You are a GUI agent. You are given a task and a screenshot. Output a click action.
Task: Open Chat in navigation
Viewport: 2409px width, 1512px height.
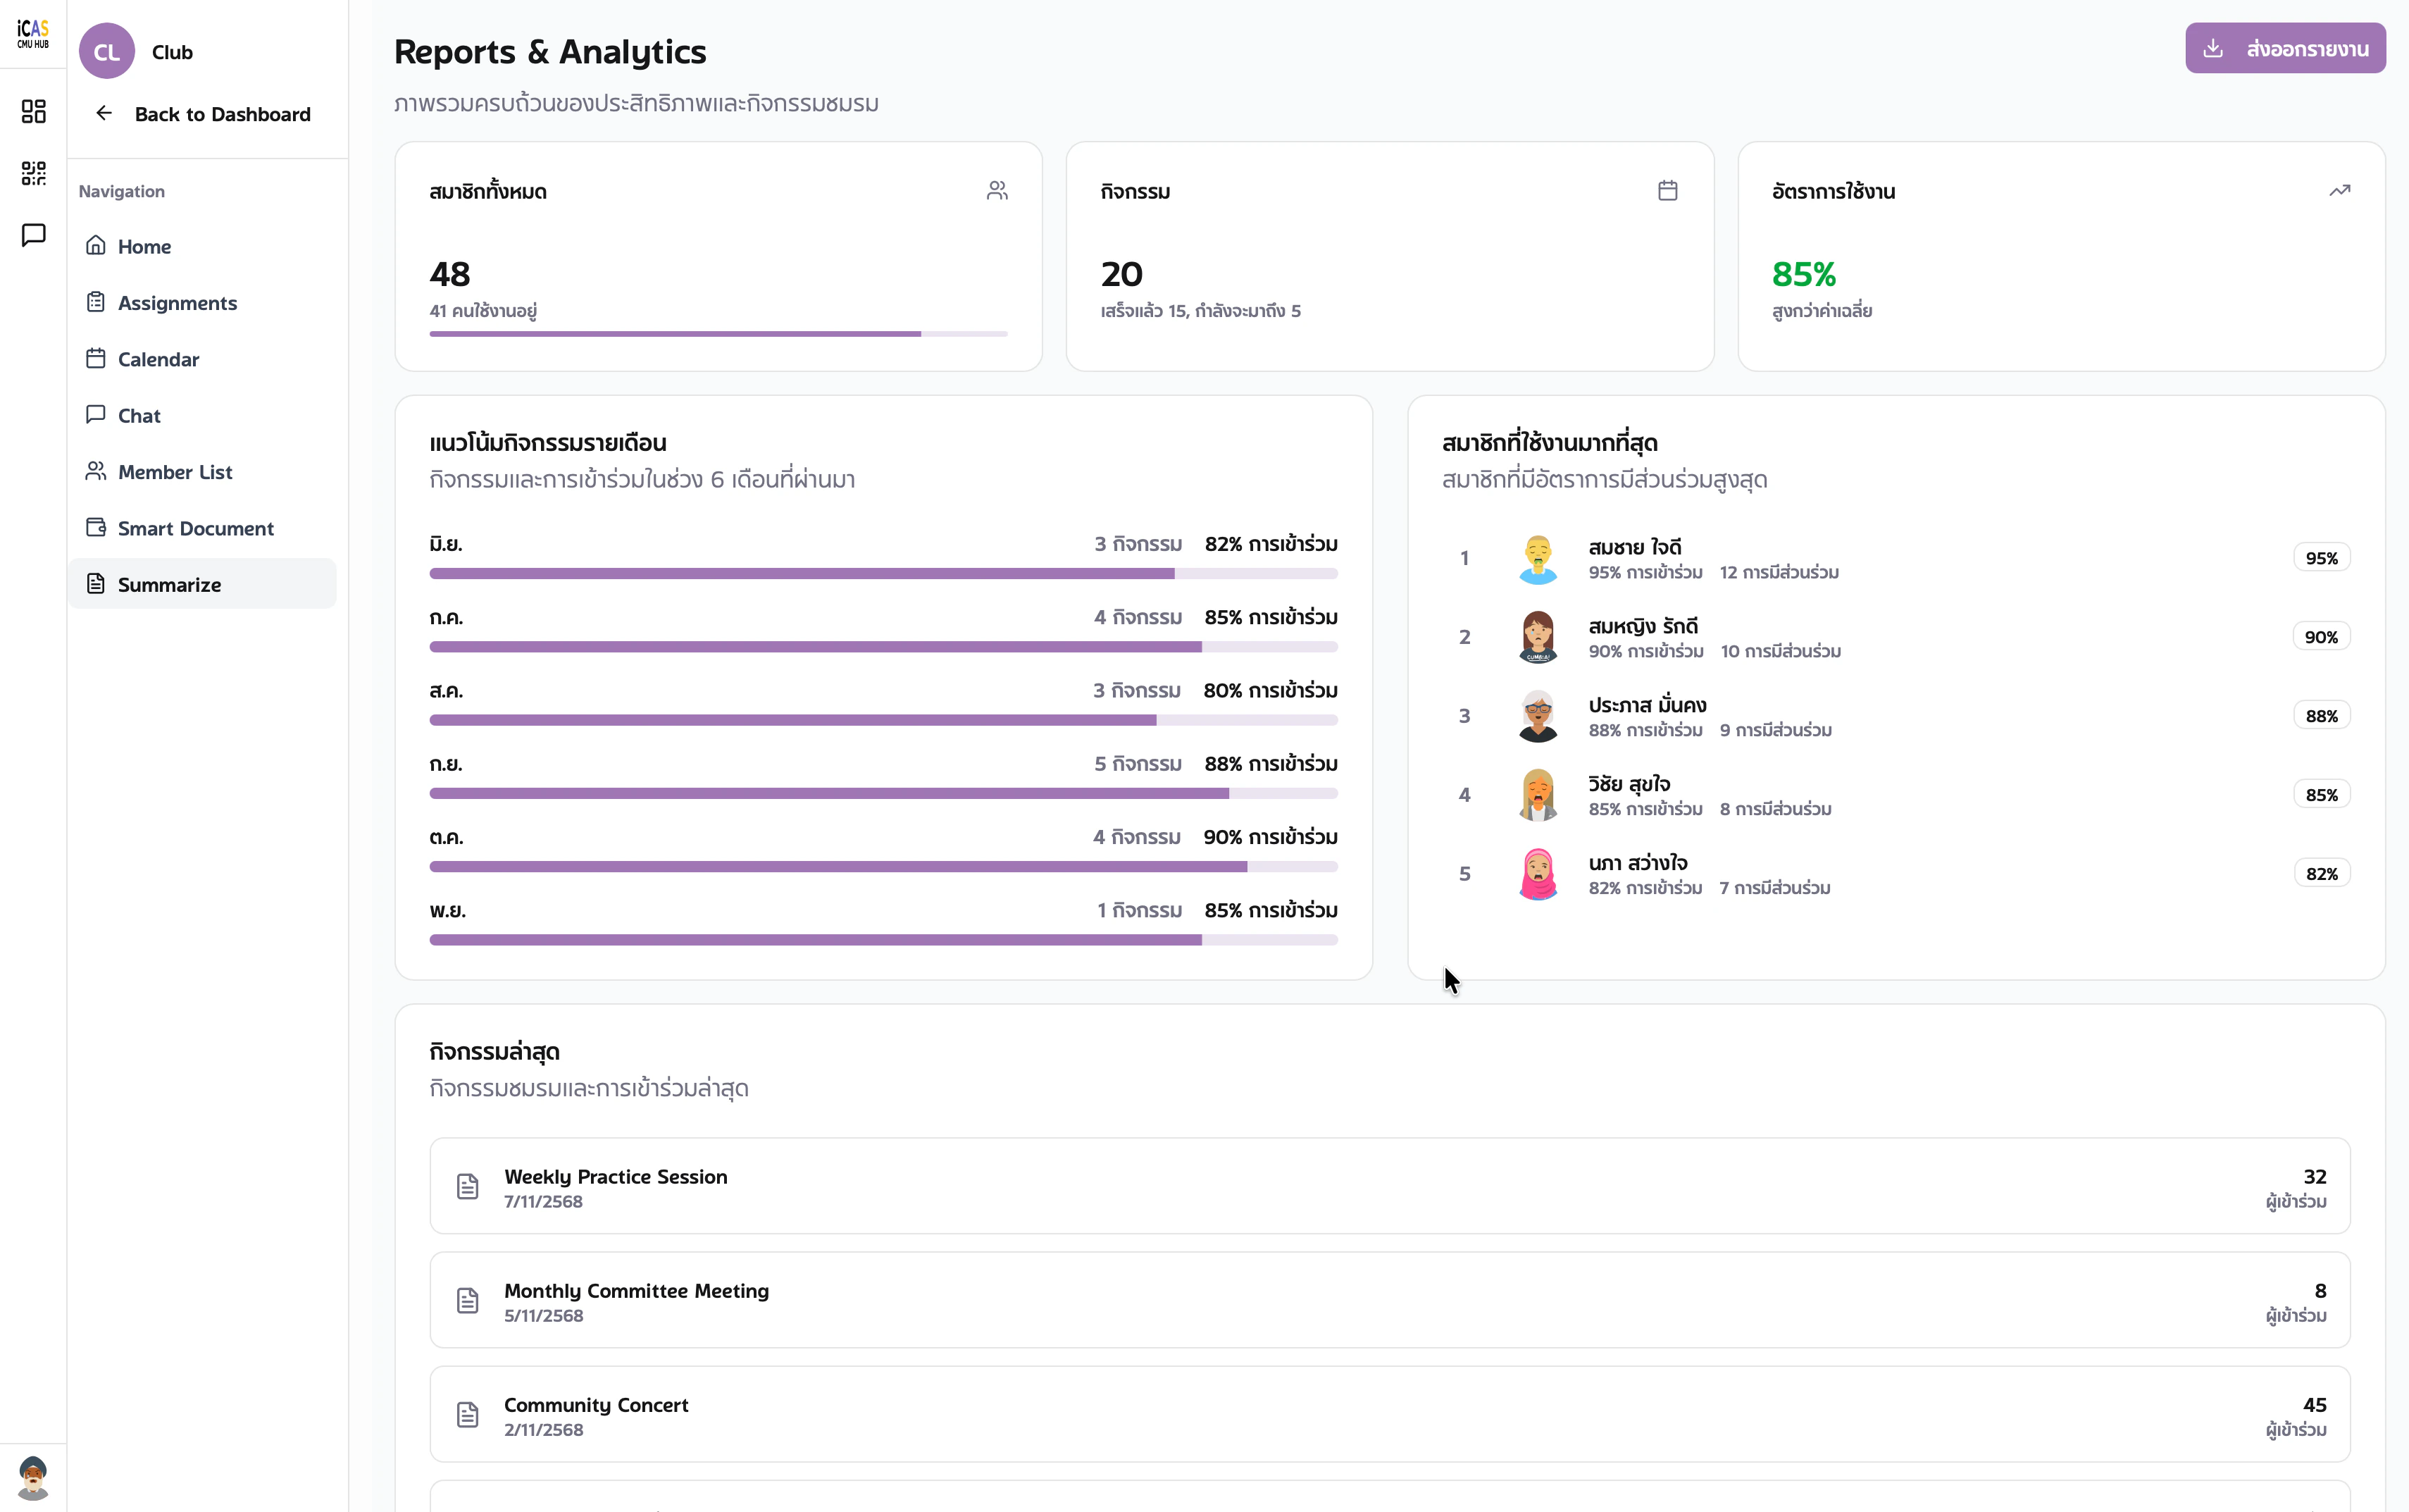click(x=202, y=415)
